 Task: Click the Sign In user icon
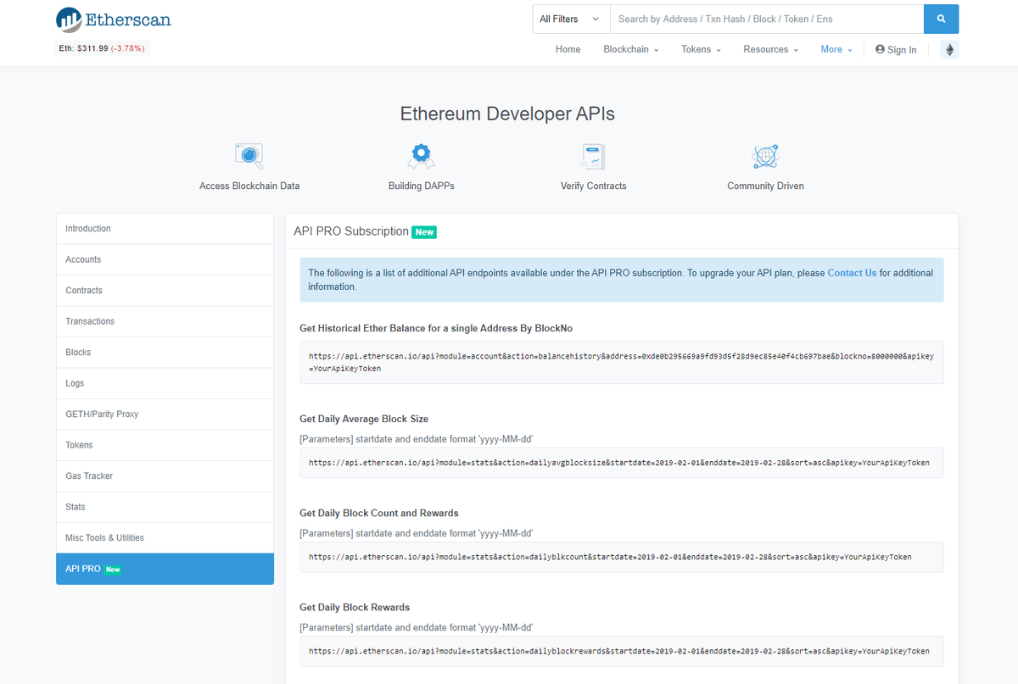pos(881,49)
